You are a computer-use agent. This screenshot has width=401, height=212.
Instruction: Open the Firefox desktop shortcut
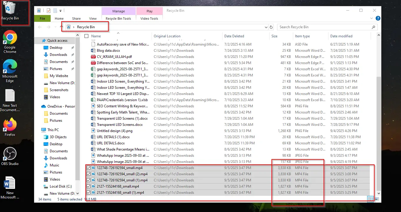click(x=10, y=127)
